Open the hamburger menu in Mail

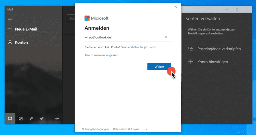[x=10, y=18]
